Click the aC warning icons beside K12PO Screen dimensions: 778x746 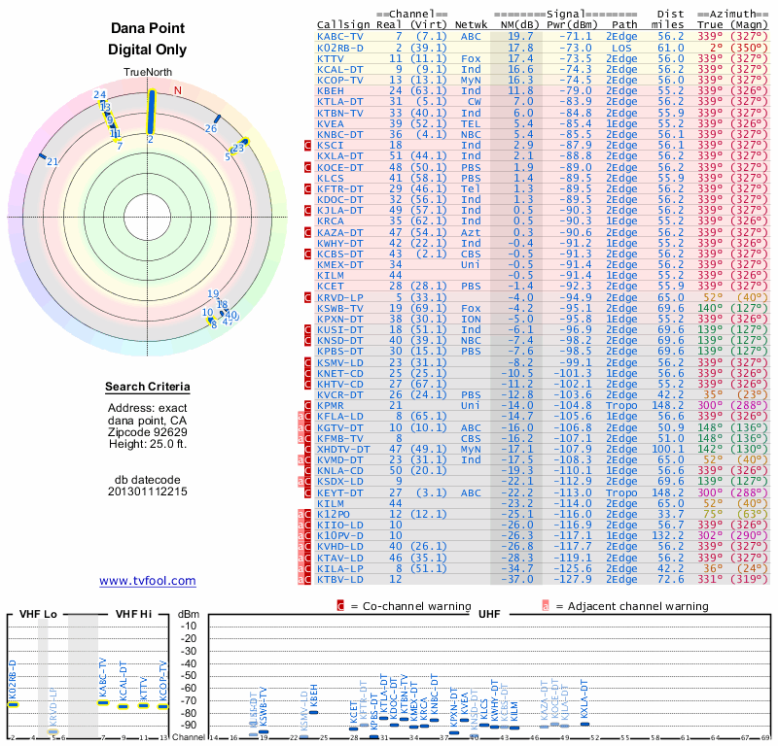point(304,514)
